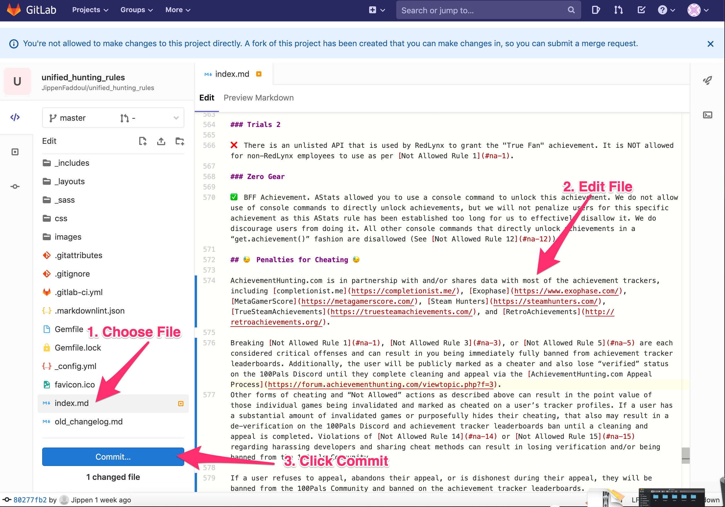
Task: Click the user avatar icon
Action: pyautogui.click(x=694, y=10)
